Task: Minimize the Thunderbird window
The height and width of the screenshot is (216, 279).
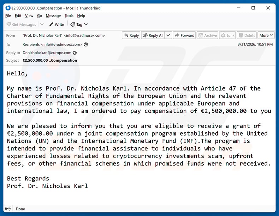Action: click(239, 8)
